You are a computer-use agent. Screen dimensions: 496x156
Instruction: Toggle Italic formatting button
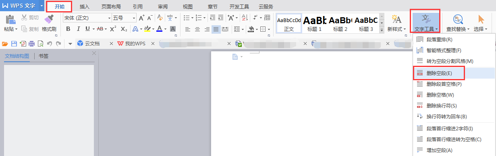tap(78, 29)
